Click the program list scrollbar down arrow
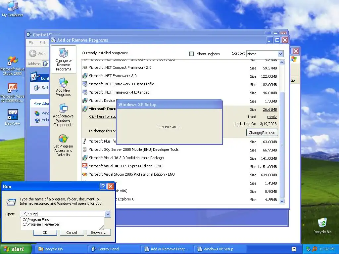 (x=282, y=201)
